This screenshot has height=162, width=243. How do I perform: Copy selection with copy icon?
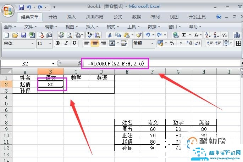118,35
